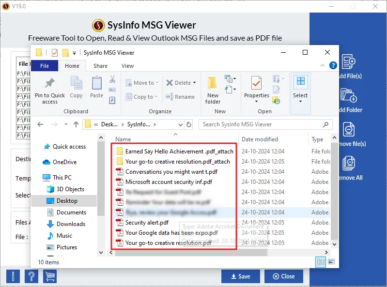Switch to the View ribbon tab
387x287 pixels.
127,66
